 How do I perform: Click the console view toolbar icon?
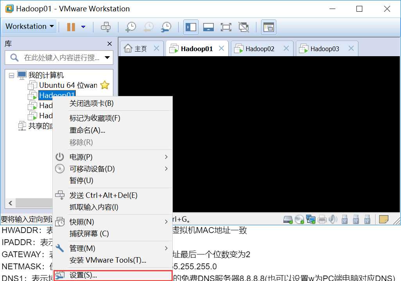point(269,27)
